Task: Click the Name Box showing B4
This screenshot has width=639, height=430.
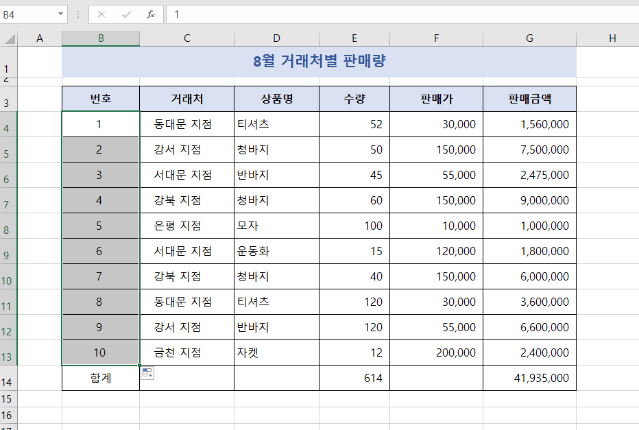Action: [x=27, y=14]
